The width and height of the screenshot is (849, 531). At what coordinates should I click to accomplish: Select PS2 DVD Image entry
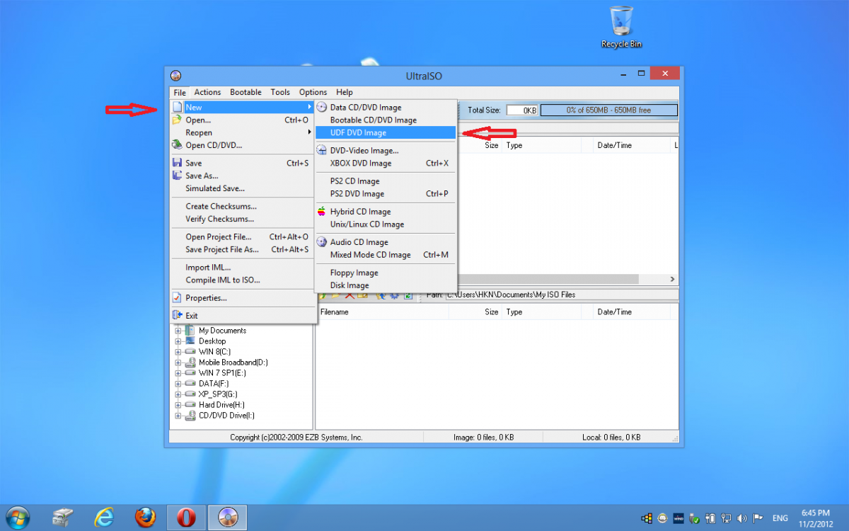tap(386, 194)
